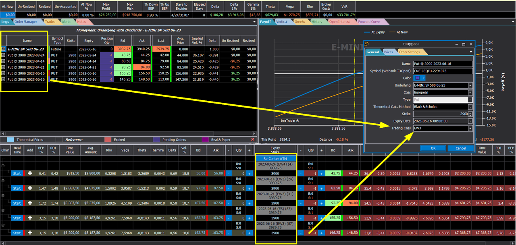Decrease call Qty beside Ask 97.50
Image resolution: width=516 pixels, height=245 pixels.
pos(228,188)
